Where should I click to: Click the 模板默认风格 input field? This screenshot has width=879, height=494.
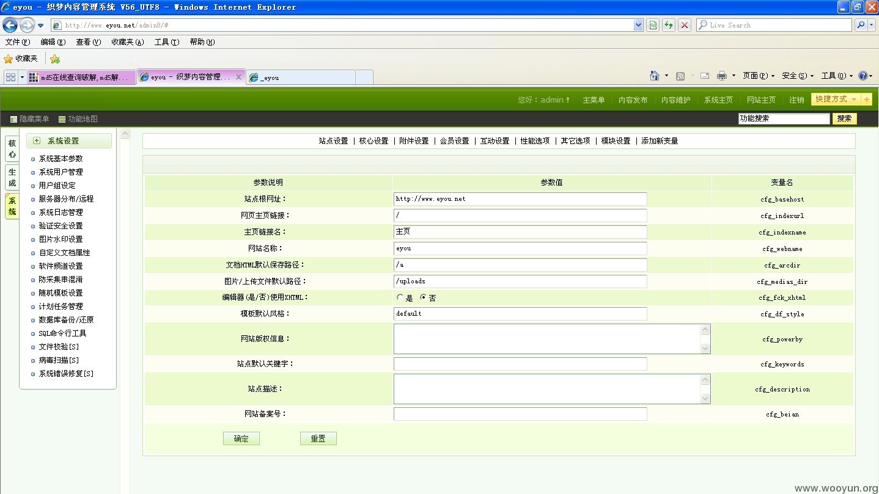click(x=520, y=313)
